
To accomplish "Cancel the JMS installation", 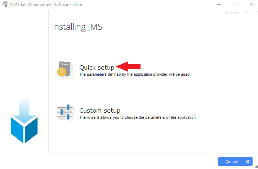I will [235, 161].
